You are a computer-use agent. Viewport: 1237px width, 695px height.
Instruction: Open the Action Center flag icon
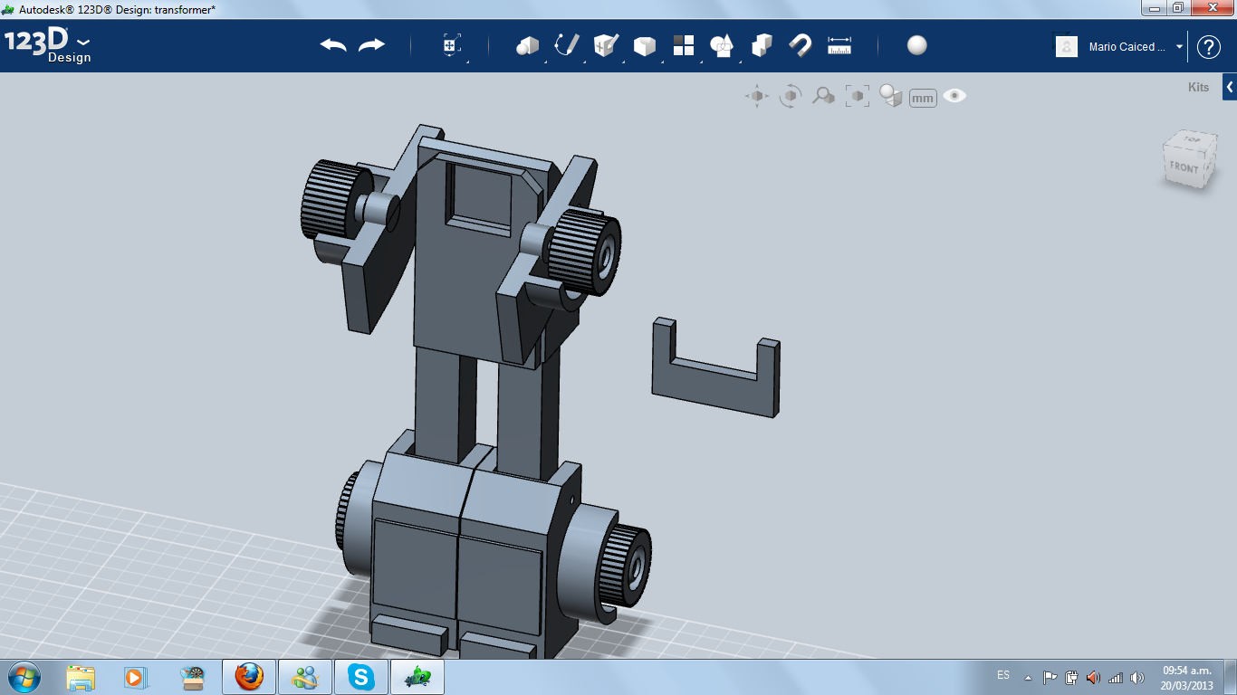(1050, 677)
